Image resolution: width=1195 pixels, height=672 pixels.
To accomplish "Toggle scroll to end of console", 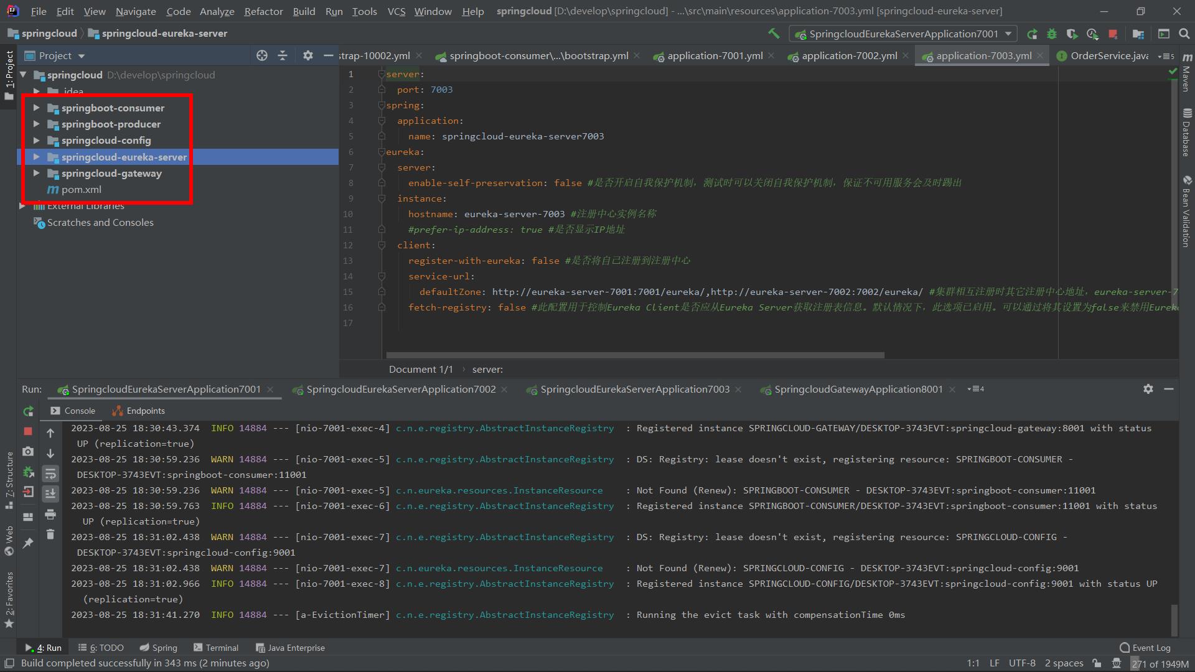I will click(x=50, y=494).
